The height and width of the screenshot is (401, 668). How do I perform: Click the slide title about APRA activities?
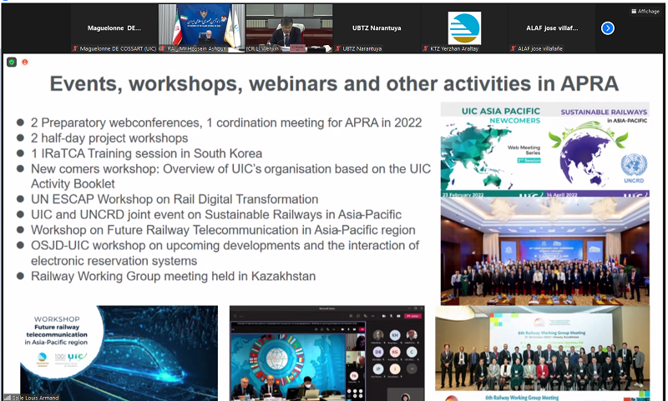point(333,83)
